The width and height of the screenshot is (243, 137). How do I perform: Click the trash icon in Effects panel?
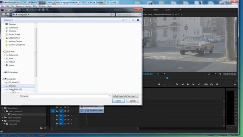(x=45, y=128)
